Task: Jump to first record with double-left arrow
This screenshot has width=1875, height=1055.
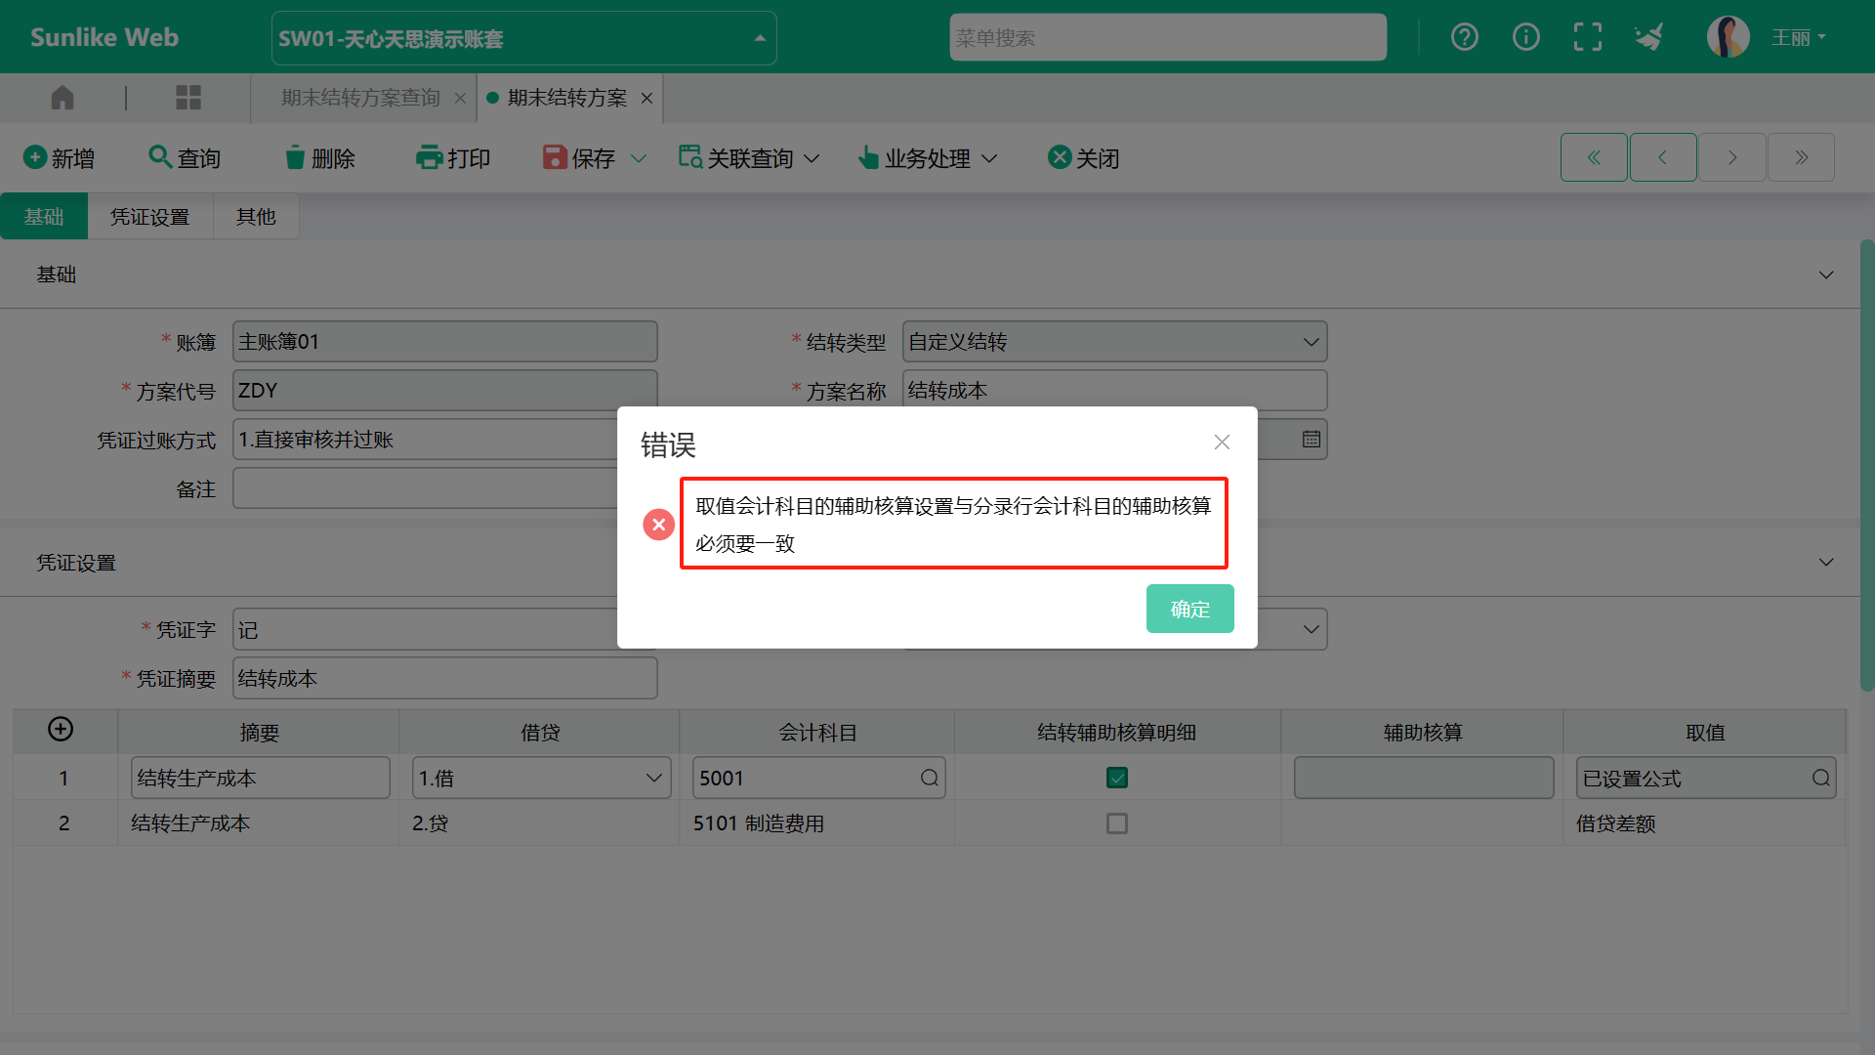Action: coord(1594,157)
